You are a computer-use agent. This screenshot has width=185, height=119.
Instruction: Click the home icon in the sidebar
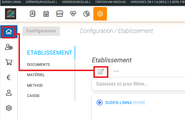pos(9,31)
